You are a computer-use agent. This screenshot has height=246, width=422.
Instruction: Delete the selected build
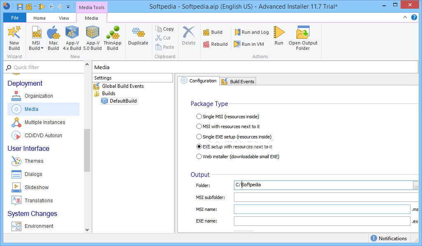(189, 36)
